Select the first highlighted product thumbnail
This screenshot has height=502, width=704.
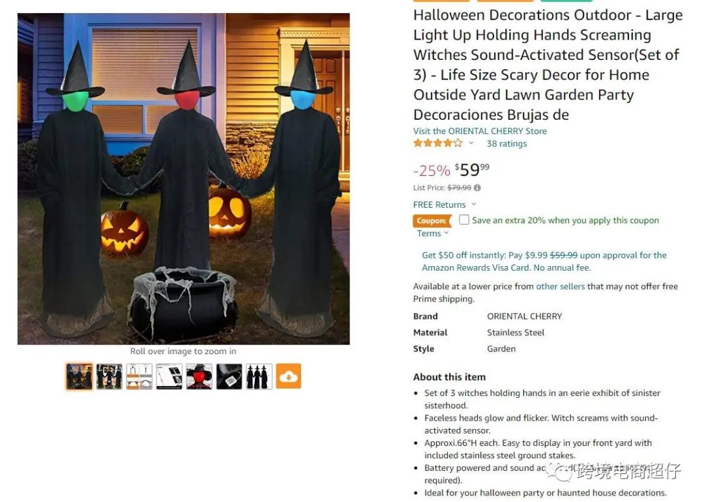coord(79,376)
